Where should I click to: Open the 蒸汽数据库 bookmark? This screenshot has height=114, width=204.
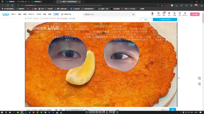(115, 9)
